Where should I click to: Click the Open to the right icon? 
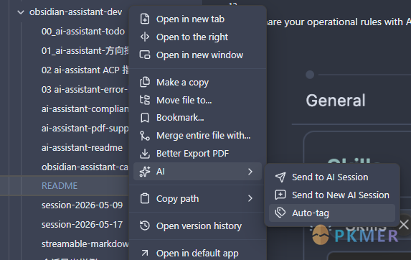coord(145,37)
